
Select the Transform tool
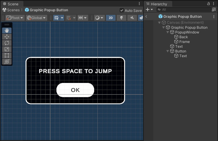pyautogui.click(x=7, y=61)
